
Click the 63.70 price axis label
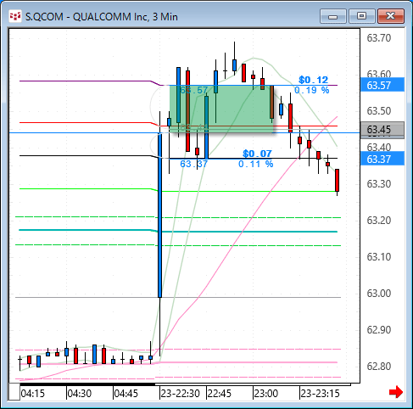(x=379, y=38)
